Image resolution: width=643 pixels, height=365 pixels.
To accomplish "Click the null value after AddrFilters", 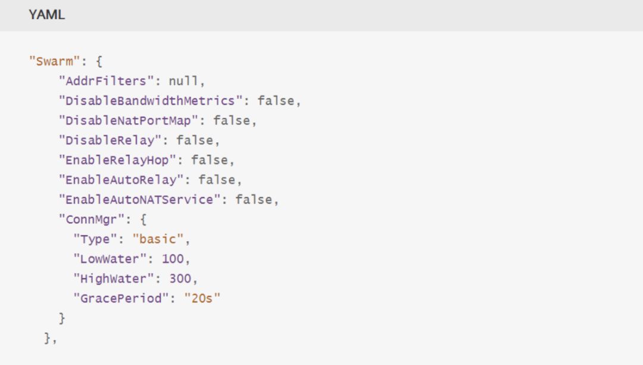I will (183, 81).
